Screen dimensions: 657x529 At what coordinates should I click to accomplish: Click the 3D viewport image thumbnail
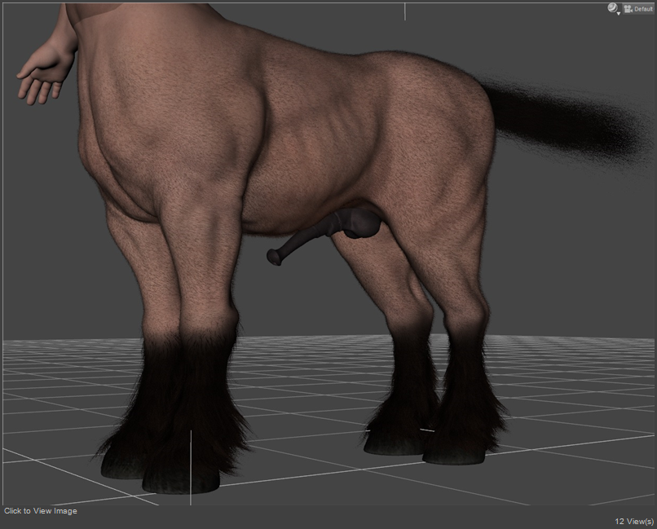tap(328, 253)
